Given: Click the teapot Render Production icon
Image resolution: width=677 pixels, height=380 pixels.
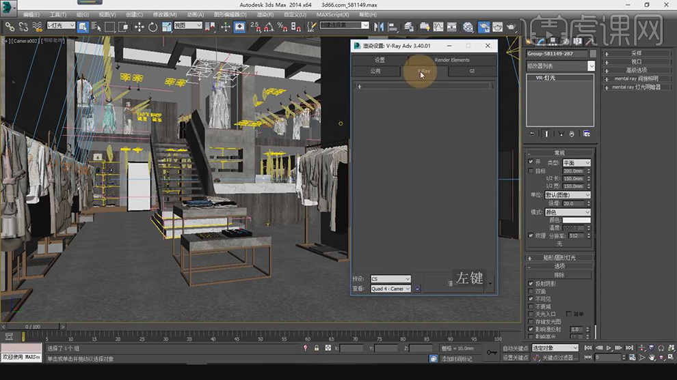Looking at the screenshot, I should point(511,27).
